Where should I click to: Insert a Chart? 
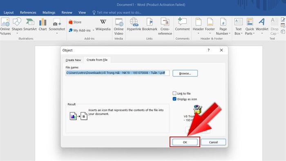click(x=42, y=25)
